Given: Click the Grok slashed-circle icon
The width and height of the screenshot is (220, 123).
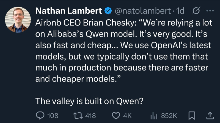Looking at the screenshot, I should (197, 11).
